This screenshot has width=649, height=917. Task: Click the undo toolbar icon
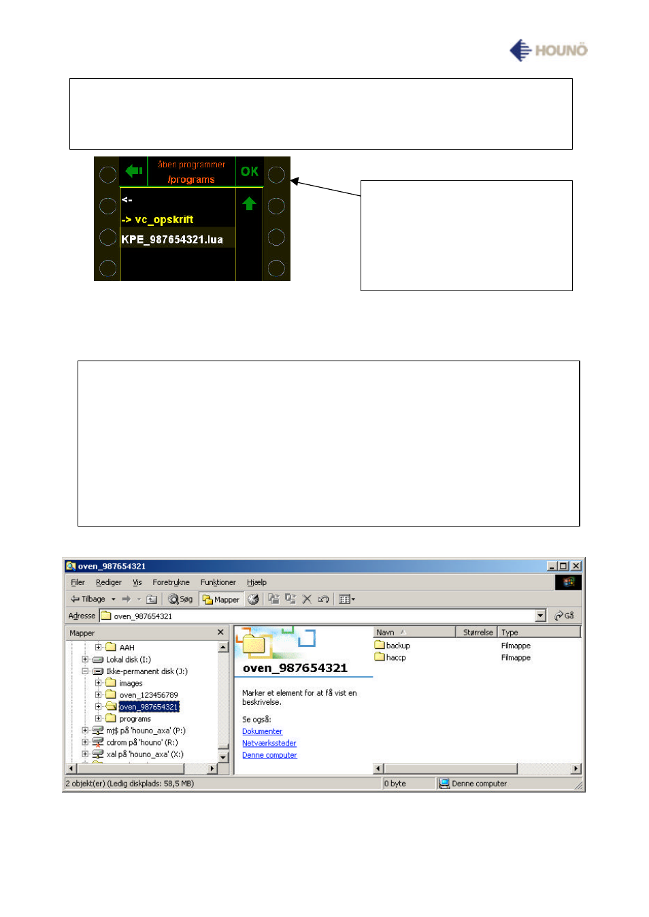[x=324, y=599]
